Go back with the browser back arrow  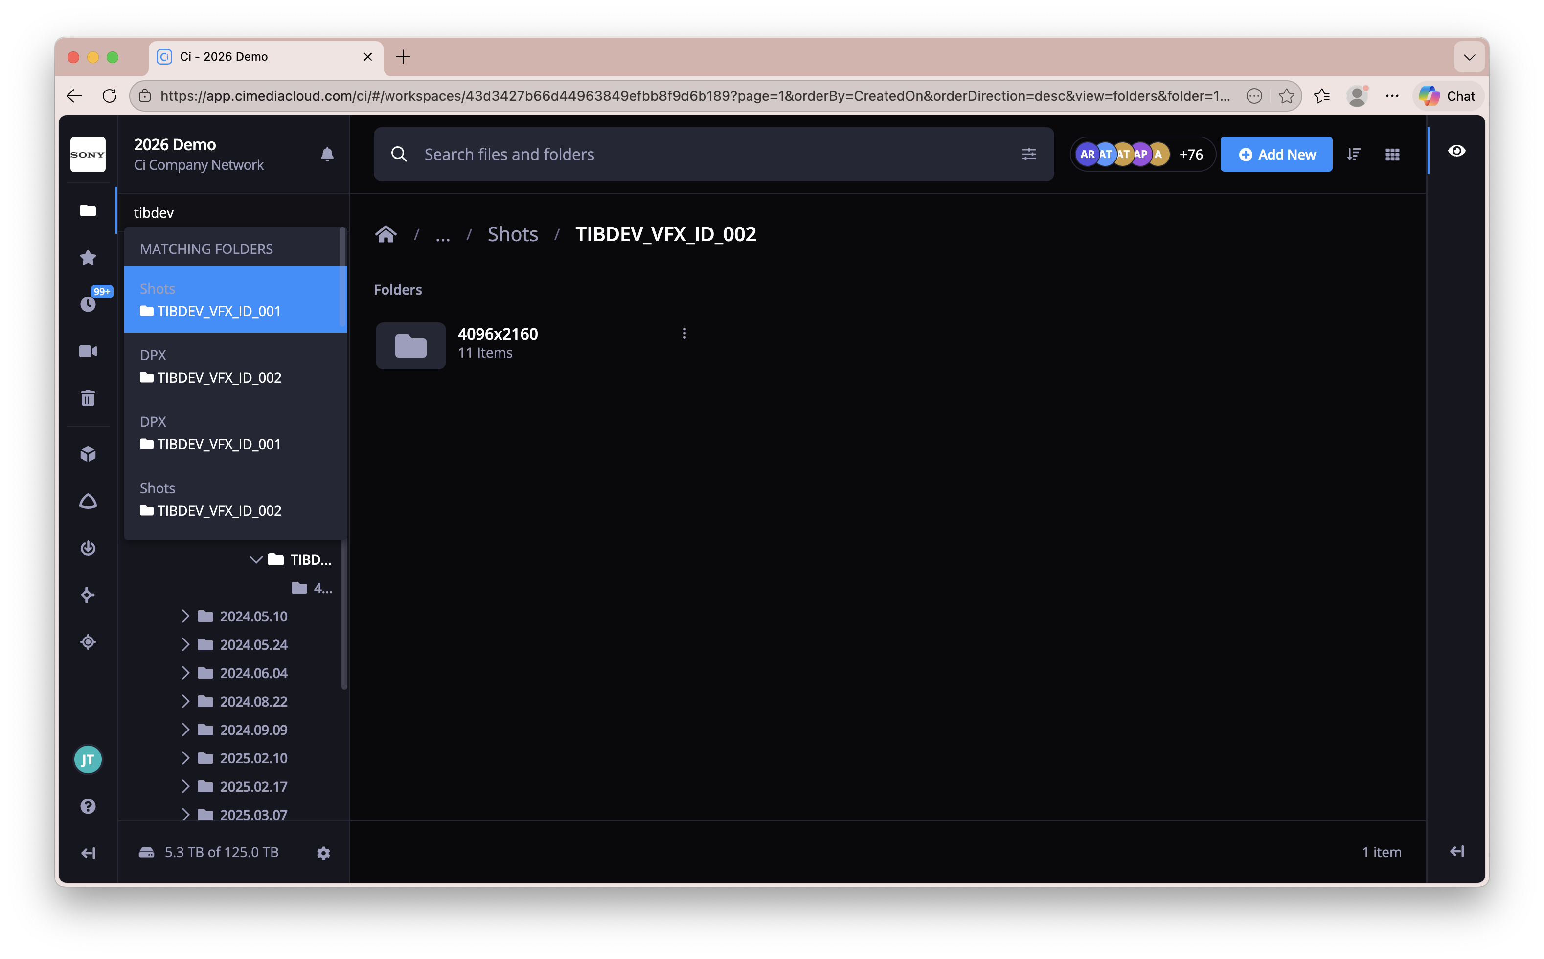[x=74, y=96]
